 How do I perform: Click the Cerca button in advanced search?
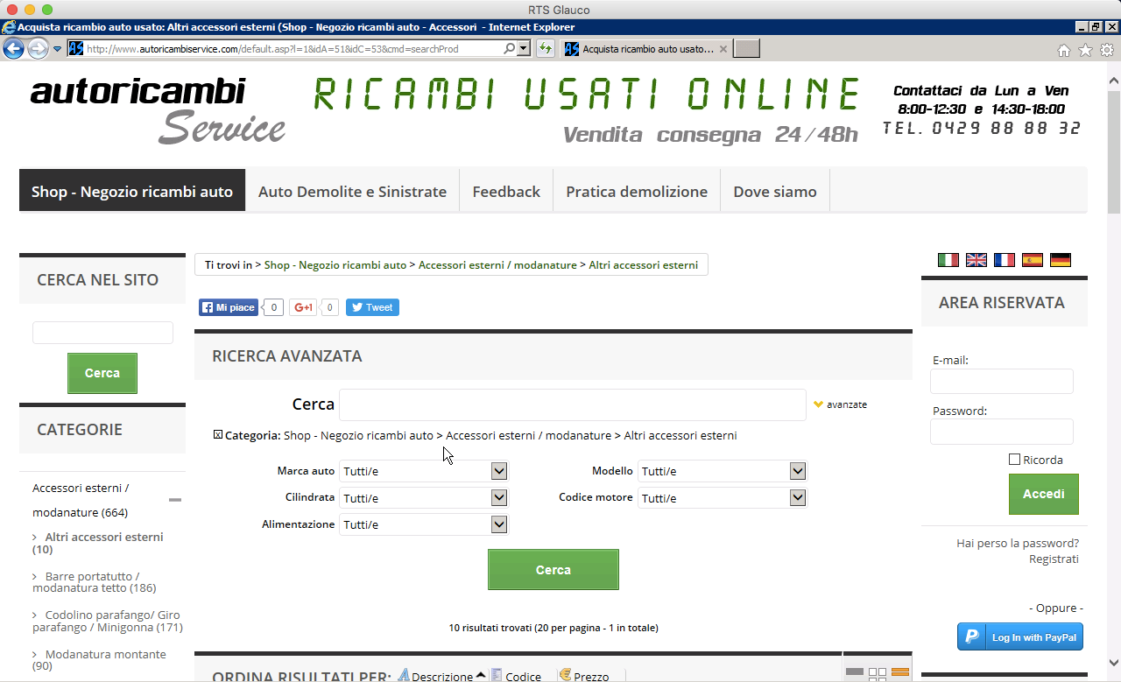553,570
